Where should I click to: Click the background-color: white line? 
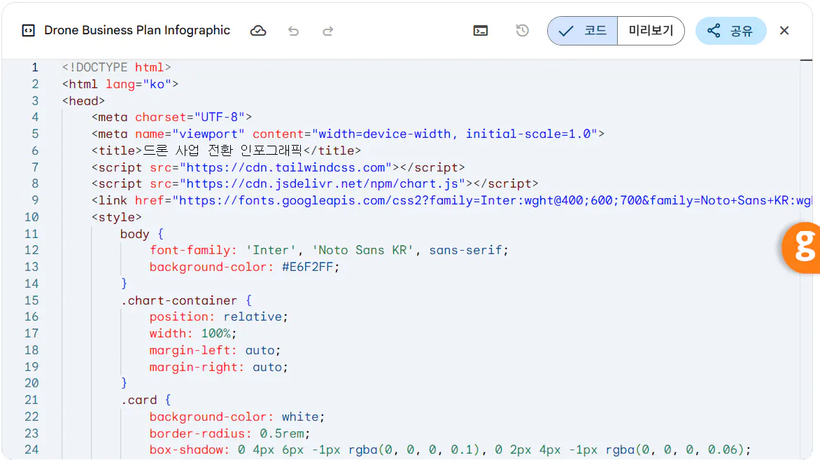click(x=237, y=417)
